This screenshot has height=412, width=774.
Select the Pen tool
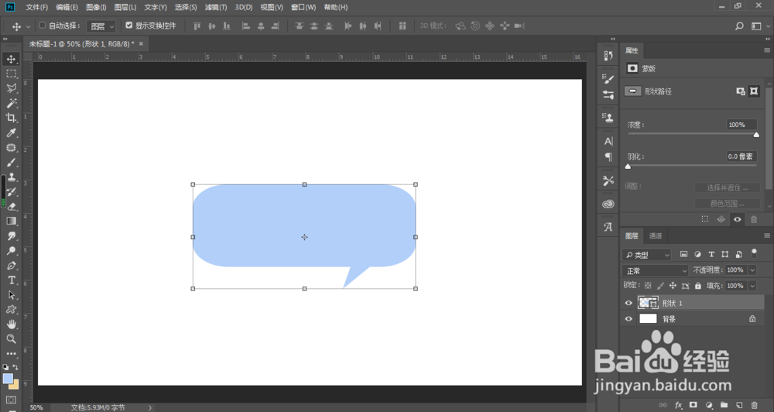click(x=11, y=266)
